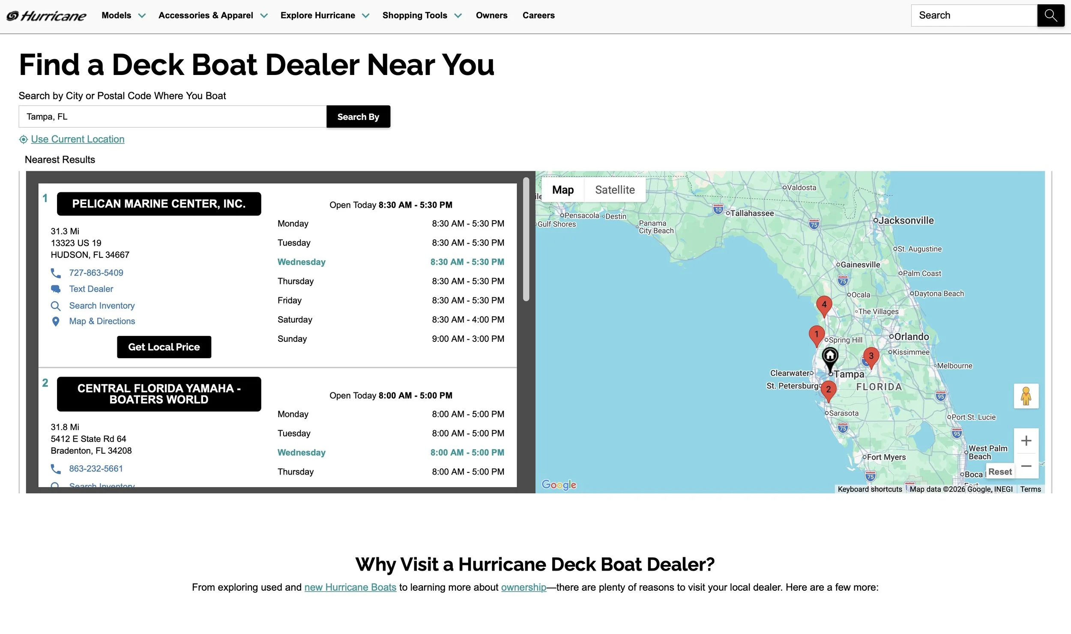Expand the Models dropdown menu
Viewport: 1071px width, 634px height.
tap(123, 15)
